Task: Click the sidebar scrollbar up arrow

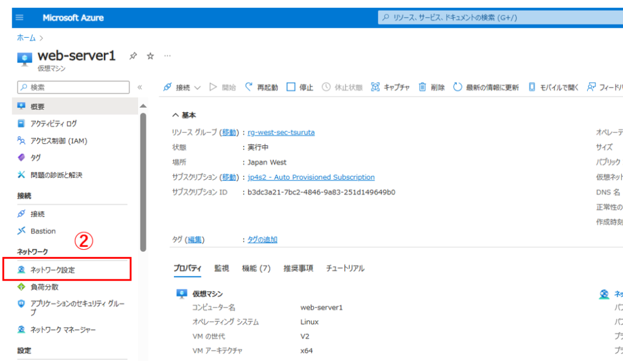Action: tap(143, 106)
